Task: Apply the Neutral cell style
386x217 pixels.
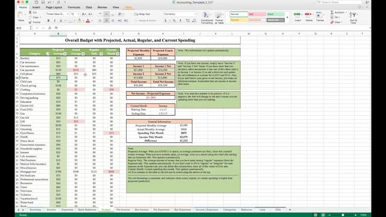Action: point(239,20)
